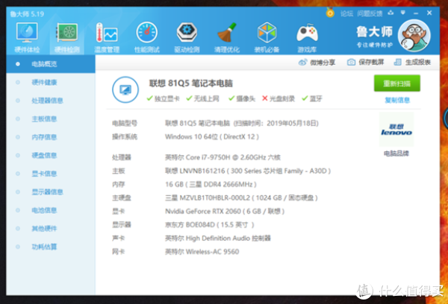Open the 硬件体检 hardware checkup icon
This screenshot has height=304, width=448.
(x=27, y=38)
